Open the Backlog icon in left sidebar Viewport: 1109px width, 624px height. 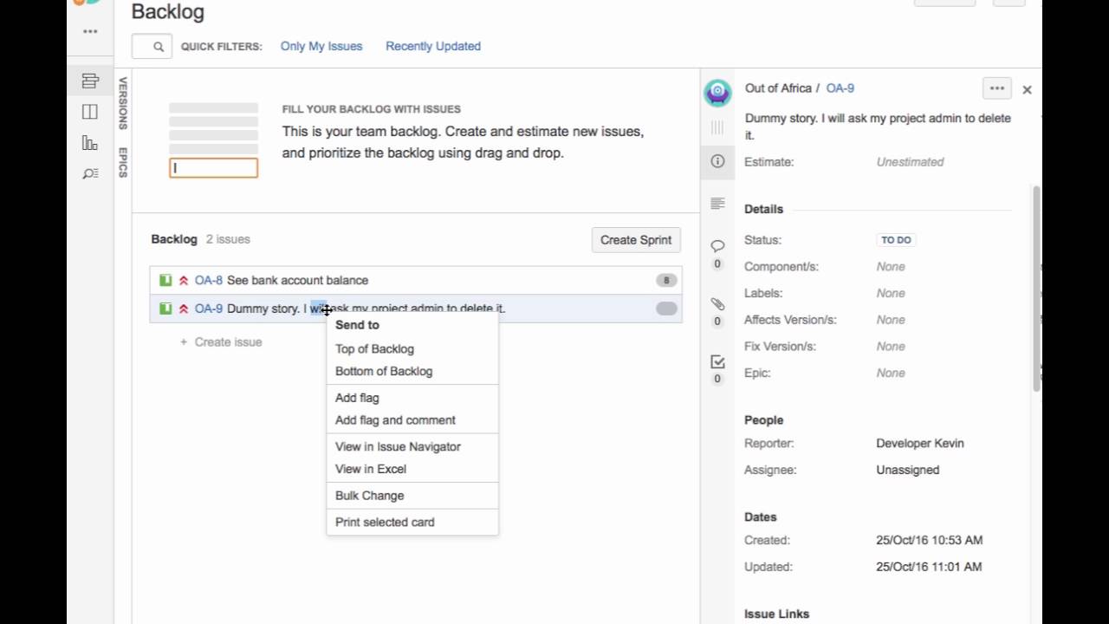(90, 81)
